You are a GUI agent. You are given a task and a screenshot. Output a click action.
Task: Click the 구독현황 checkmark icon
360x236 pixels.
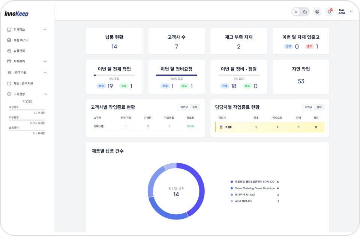pos(9,94)
